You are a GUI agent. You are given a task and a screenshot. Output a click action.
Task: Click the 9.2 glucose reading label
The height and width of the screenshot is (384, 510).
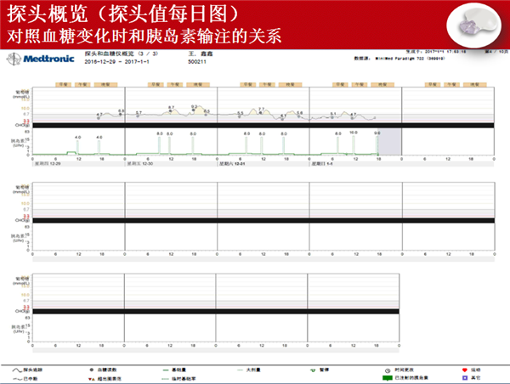[194, 107]
